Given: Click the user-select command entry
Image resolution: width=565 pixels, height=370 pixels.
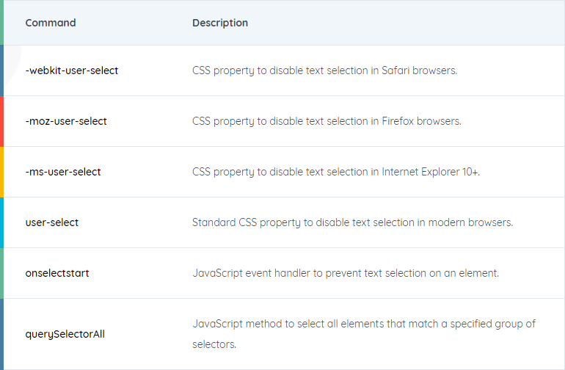Looking at the screenshot, I should coord(52,222).
